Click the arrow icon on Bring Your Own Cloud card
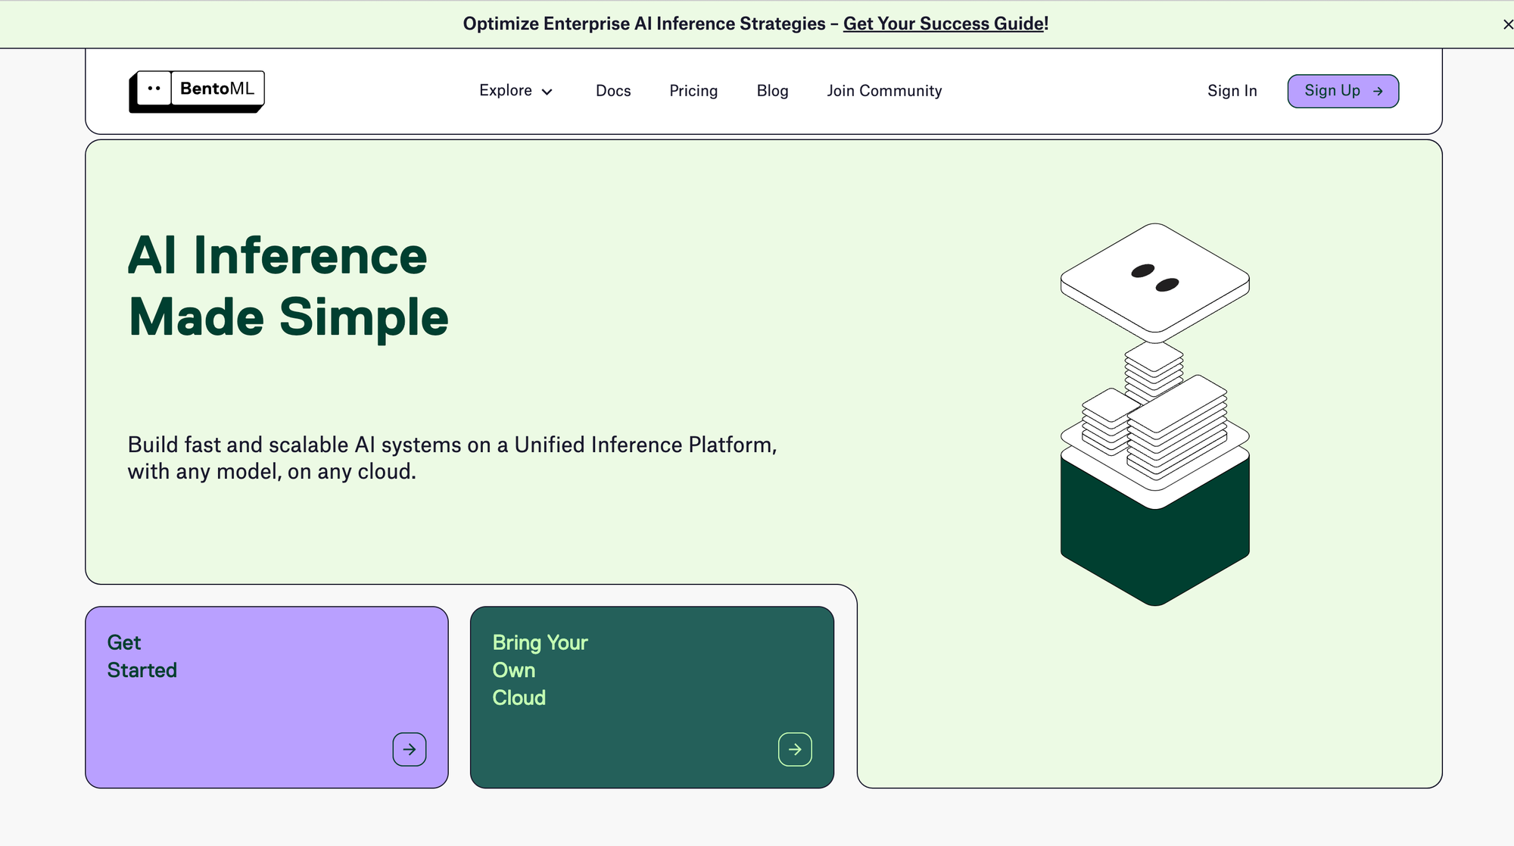Screen dimensions: 1514x846 pos(794,748)
